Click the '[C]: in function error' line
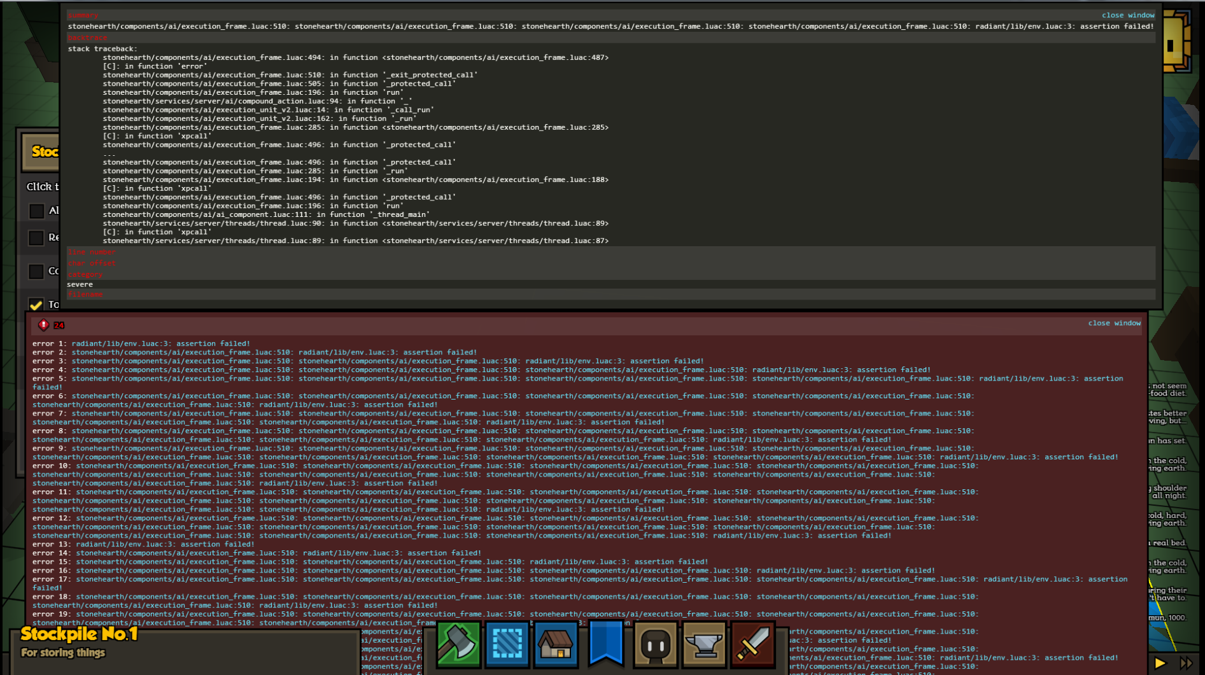This screenshot has height=675, width=1205. [155, 66]
